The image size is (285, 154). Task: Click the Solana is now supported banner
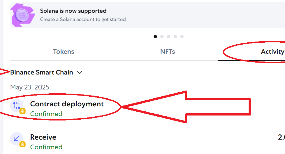point(147,15)
